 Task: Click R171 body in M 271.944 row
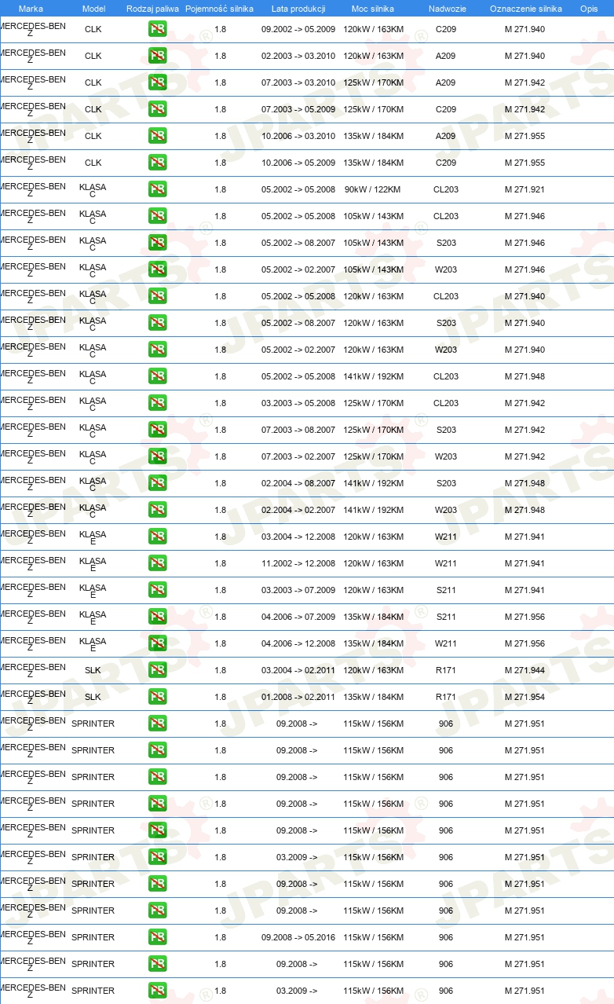point(446,670)
